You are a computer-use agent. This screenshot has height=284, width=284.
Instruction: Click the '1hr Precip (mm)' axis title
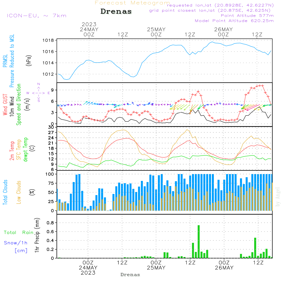click(37, 235)
